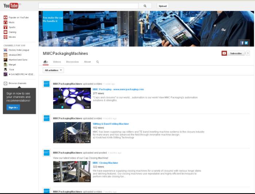Image resolution: width=255 pixels, height=194 pixels.
Task: Click the Movies sidebar link
Action: pyautogui.click(x=12, y=37)
